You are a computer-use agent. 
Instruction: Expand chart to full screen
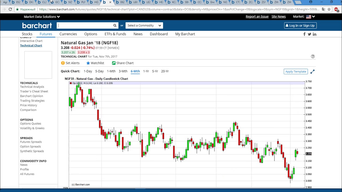pyautogui.click(x=312, y=71)
